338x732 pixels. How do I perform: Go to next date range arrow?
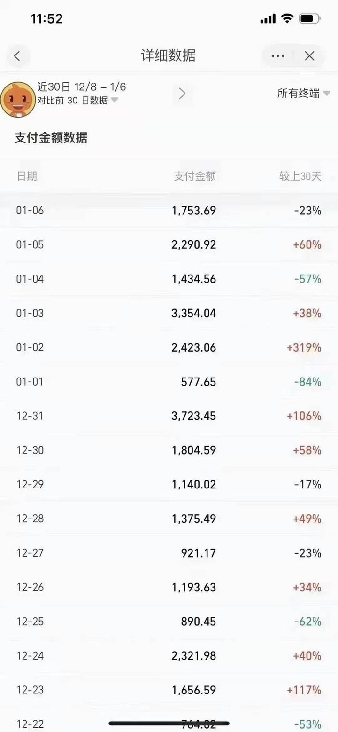[x=182, y=94]
